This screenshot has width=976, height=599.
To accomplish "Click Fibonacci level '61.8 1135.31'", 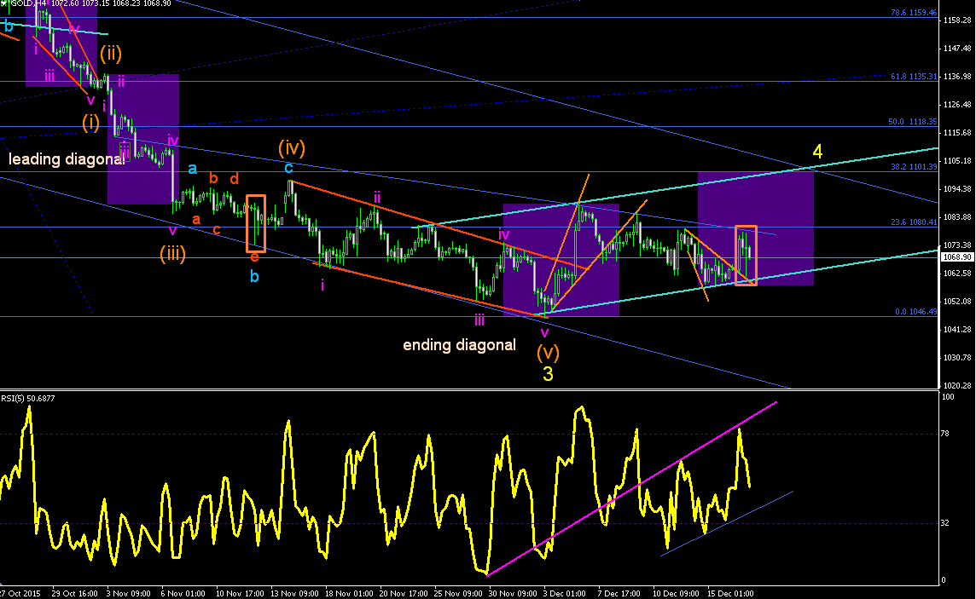I will (913, 77).
